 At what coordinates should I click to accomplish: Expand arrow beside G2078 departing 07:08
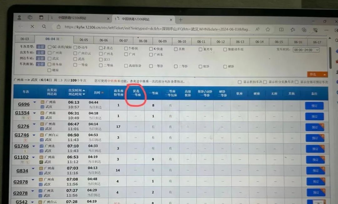(33, 180)
